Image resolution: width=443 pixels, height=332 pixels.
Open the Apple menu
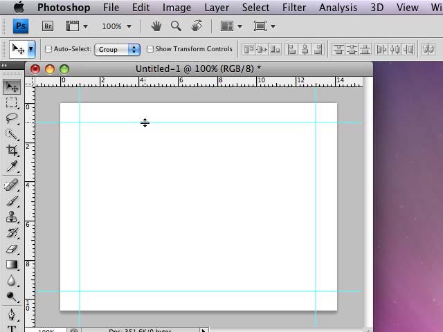tap(18, 8)
